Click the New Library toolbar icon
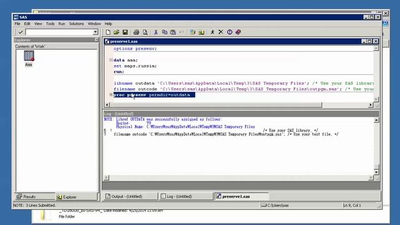400x225 pixels. 193,32
